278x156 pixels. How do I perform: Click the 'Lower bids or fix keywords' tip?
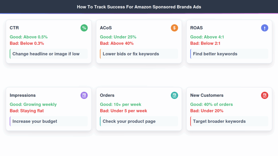131,54
